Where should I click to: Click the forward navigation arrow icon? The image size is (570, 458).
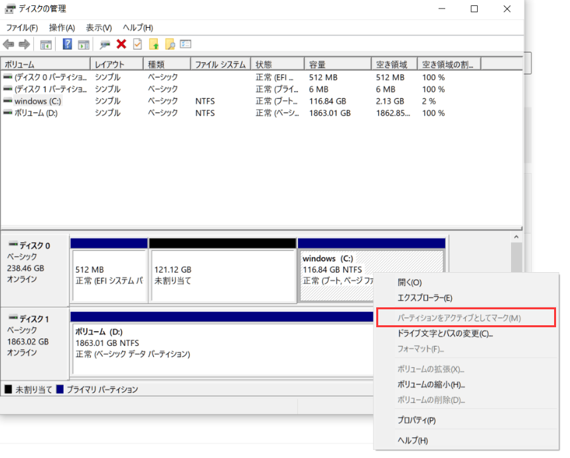coord(23,44)
